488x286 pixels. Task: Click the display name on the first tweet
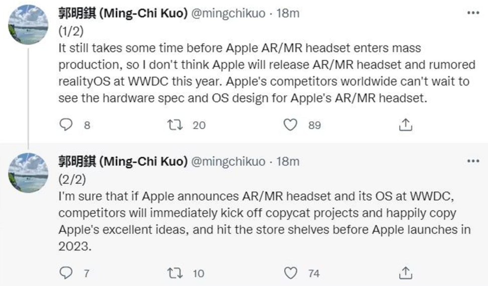[123, 14]
